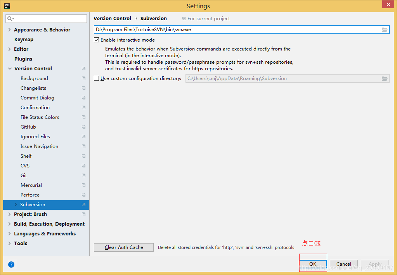Select the Confirmation settings item

pyautogui.click(x=35, y=108)
